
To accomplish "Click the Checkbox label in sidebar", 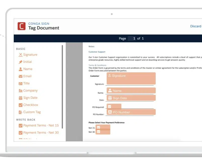I will 31,105.
